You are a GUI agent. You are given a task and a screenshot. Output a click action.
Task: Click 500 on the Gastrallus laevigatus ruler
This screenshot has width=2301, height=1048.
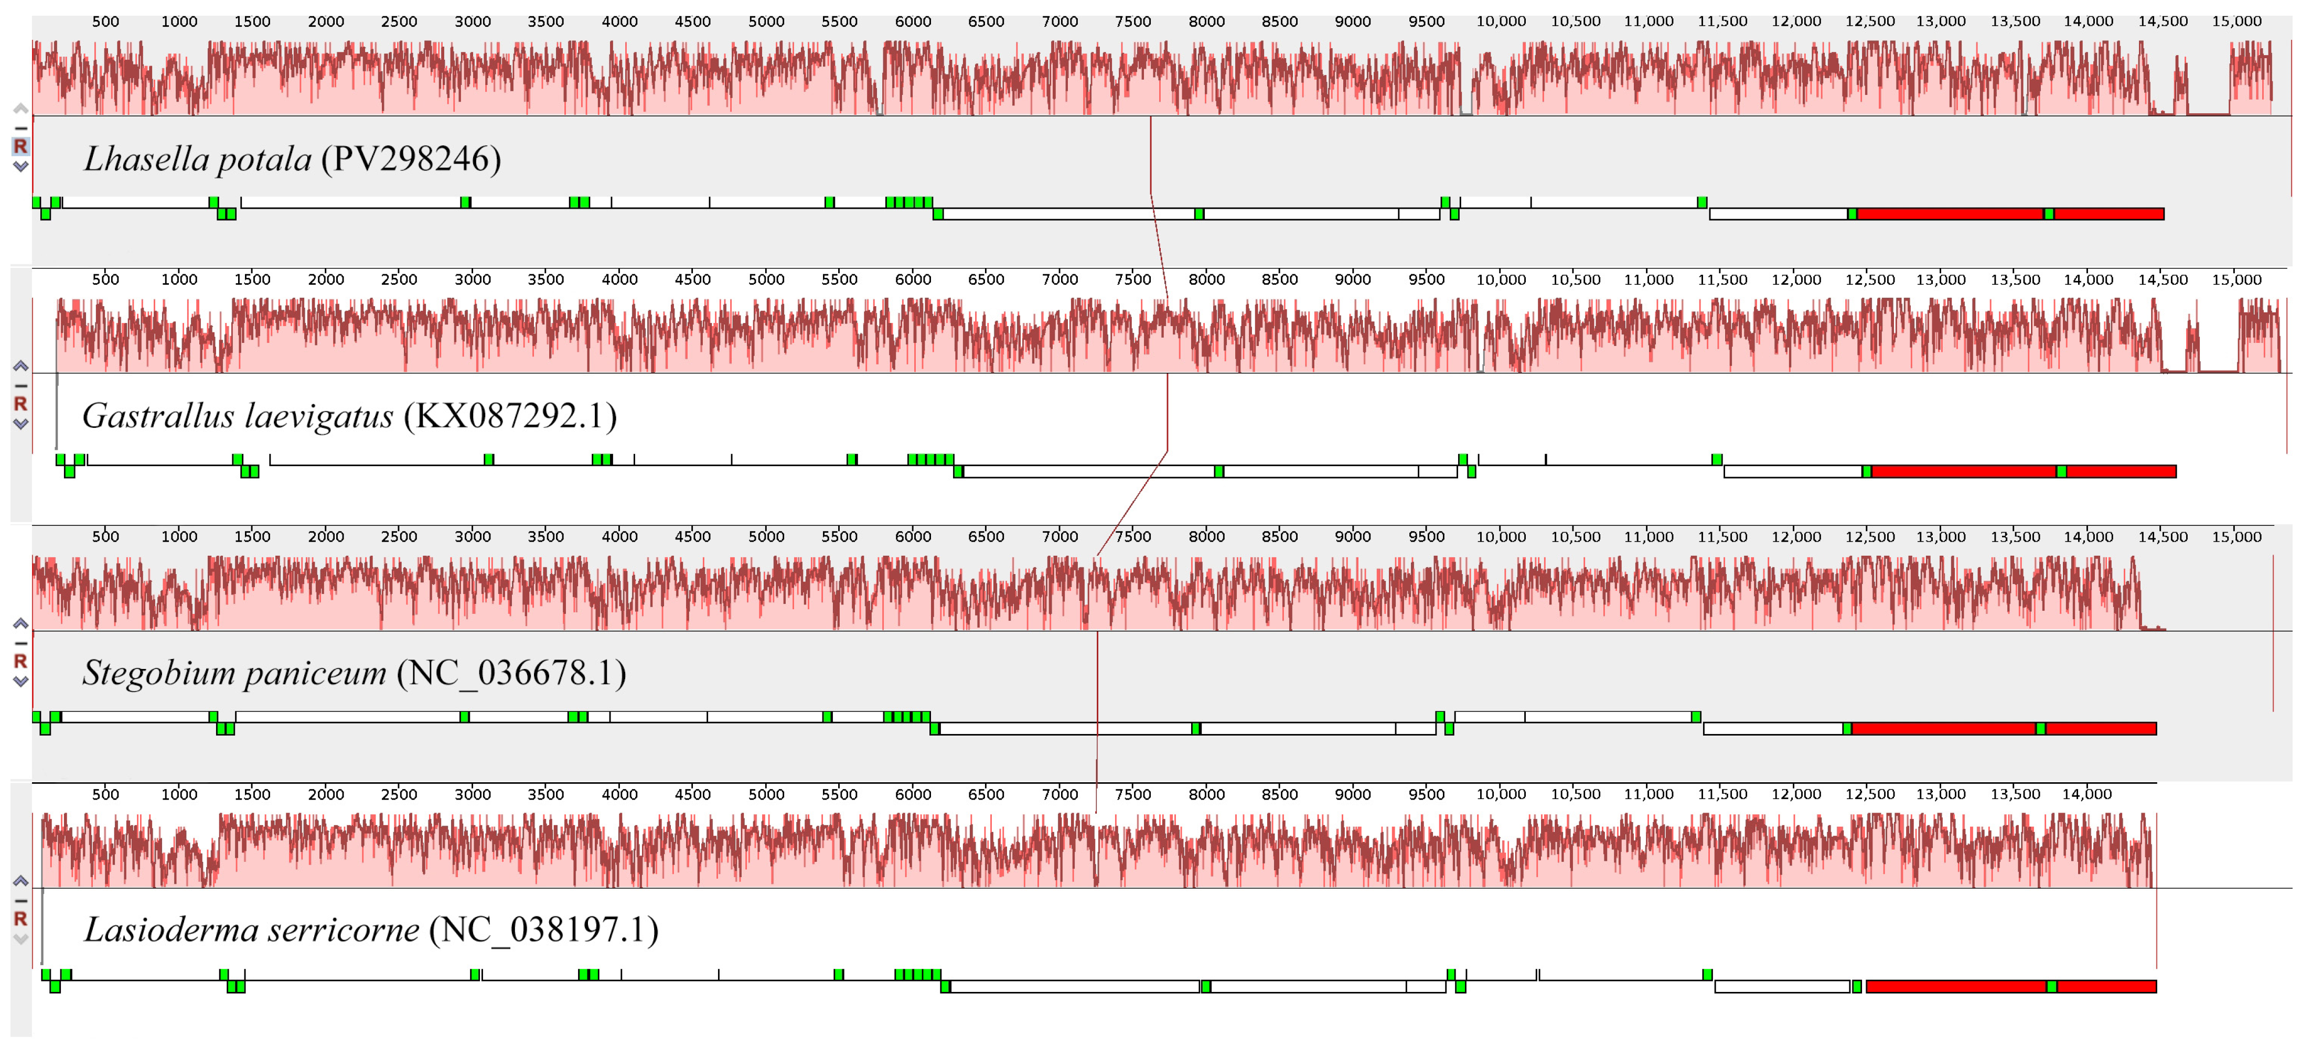105,279
